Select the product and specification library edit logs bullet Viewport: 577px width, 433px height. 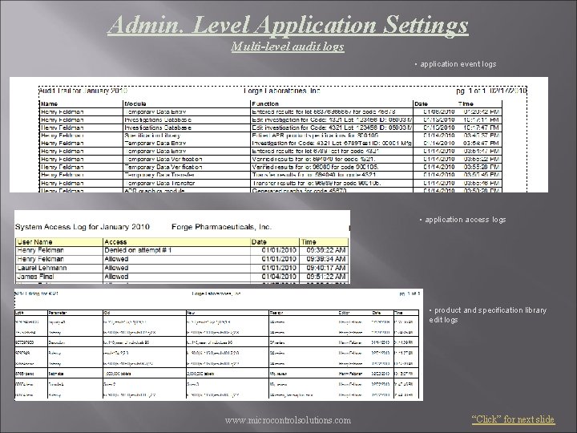[487, 315]
